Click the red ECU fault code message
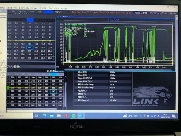Viewport: 181px width, 136px height. coord(101,12)
